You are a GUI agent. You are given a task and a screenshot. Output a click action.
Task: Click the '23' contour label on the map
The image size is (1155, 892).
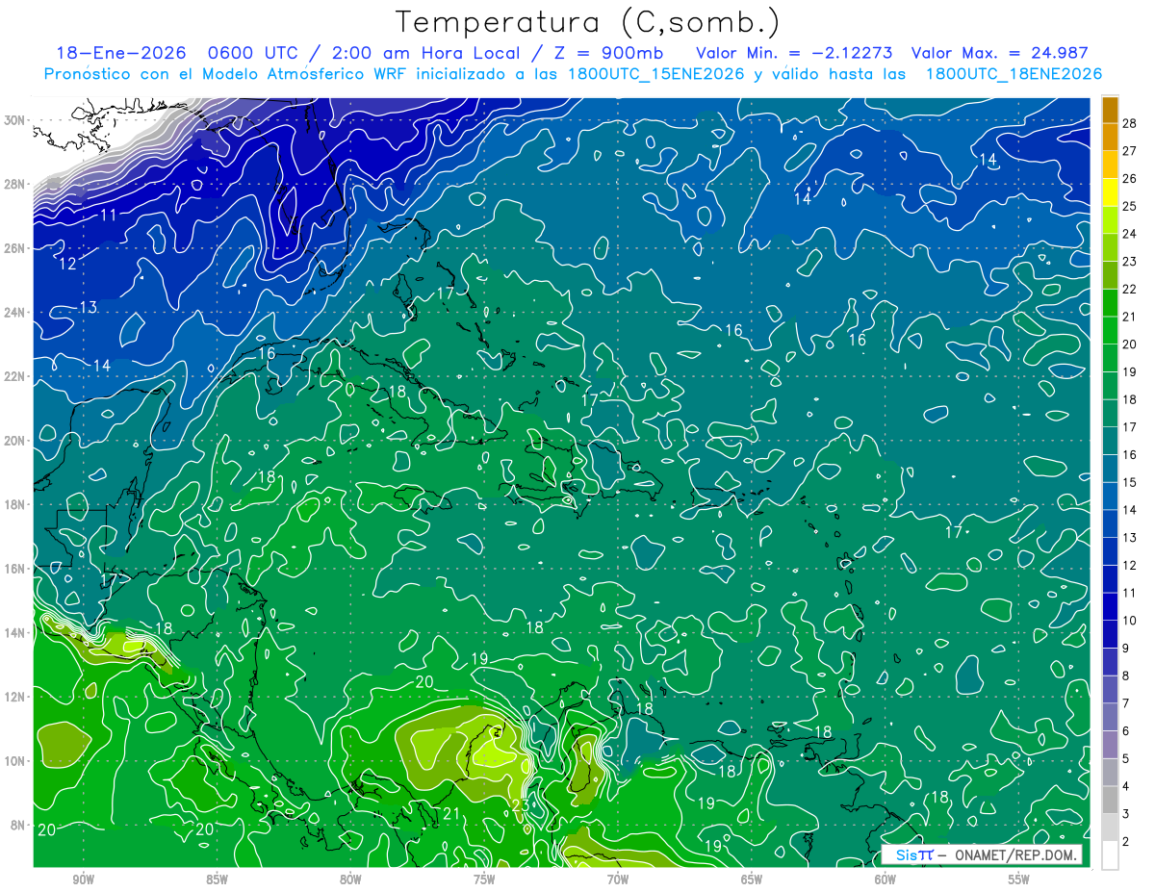pos(520,805)
